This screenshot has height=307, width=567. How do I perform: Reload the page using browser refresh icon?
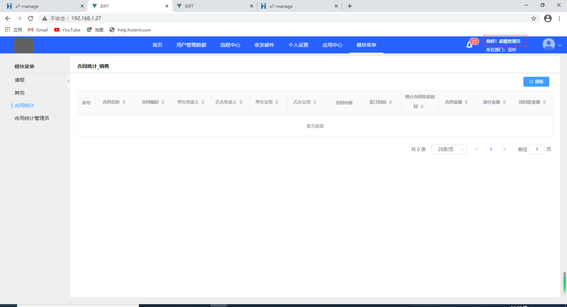click(30, 18)
